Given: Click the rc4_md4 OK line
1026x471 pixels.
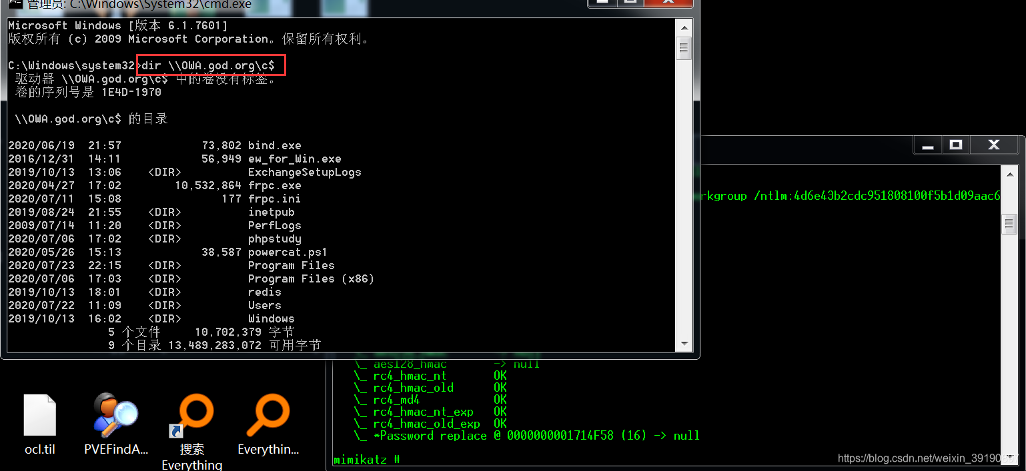Looking at the screenshot, I should point(430,400).
